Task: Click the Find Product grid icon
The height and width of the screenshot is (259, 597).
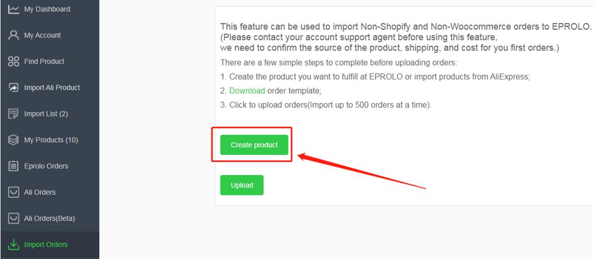Action: 13,61
